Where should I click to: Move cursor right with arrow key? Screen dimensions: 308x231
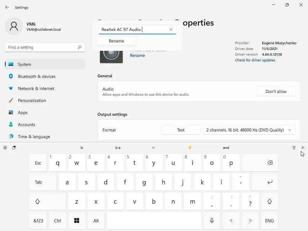[x=250, y=220]
